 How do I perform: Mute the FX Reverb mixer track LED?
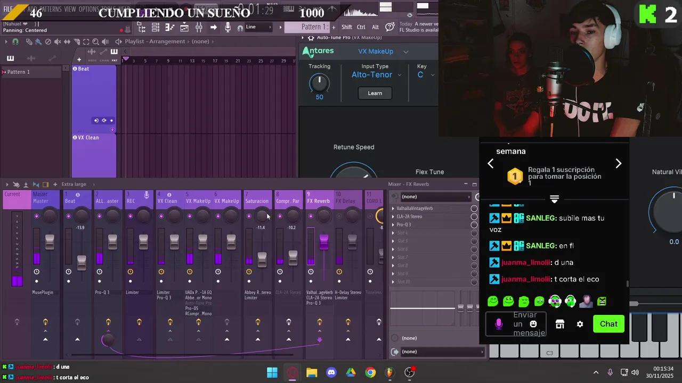pyautogui.click(x=310, y=216)
